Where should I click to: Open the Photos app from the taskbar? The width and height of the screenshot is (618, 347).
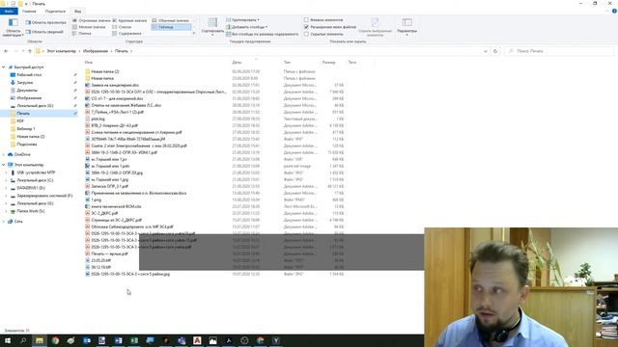pos(212,340)
